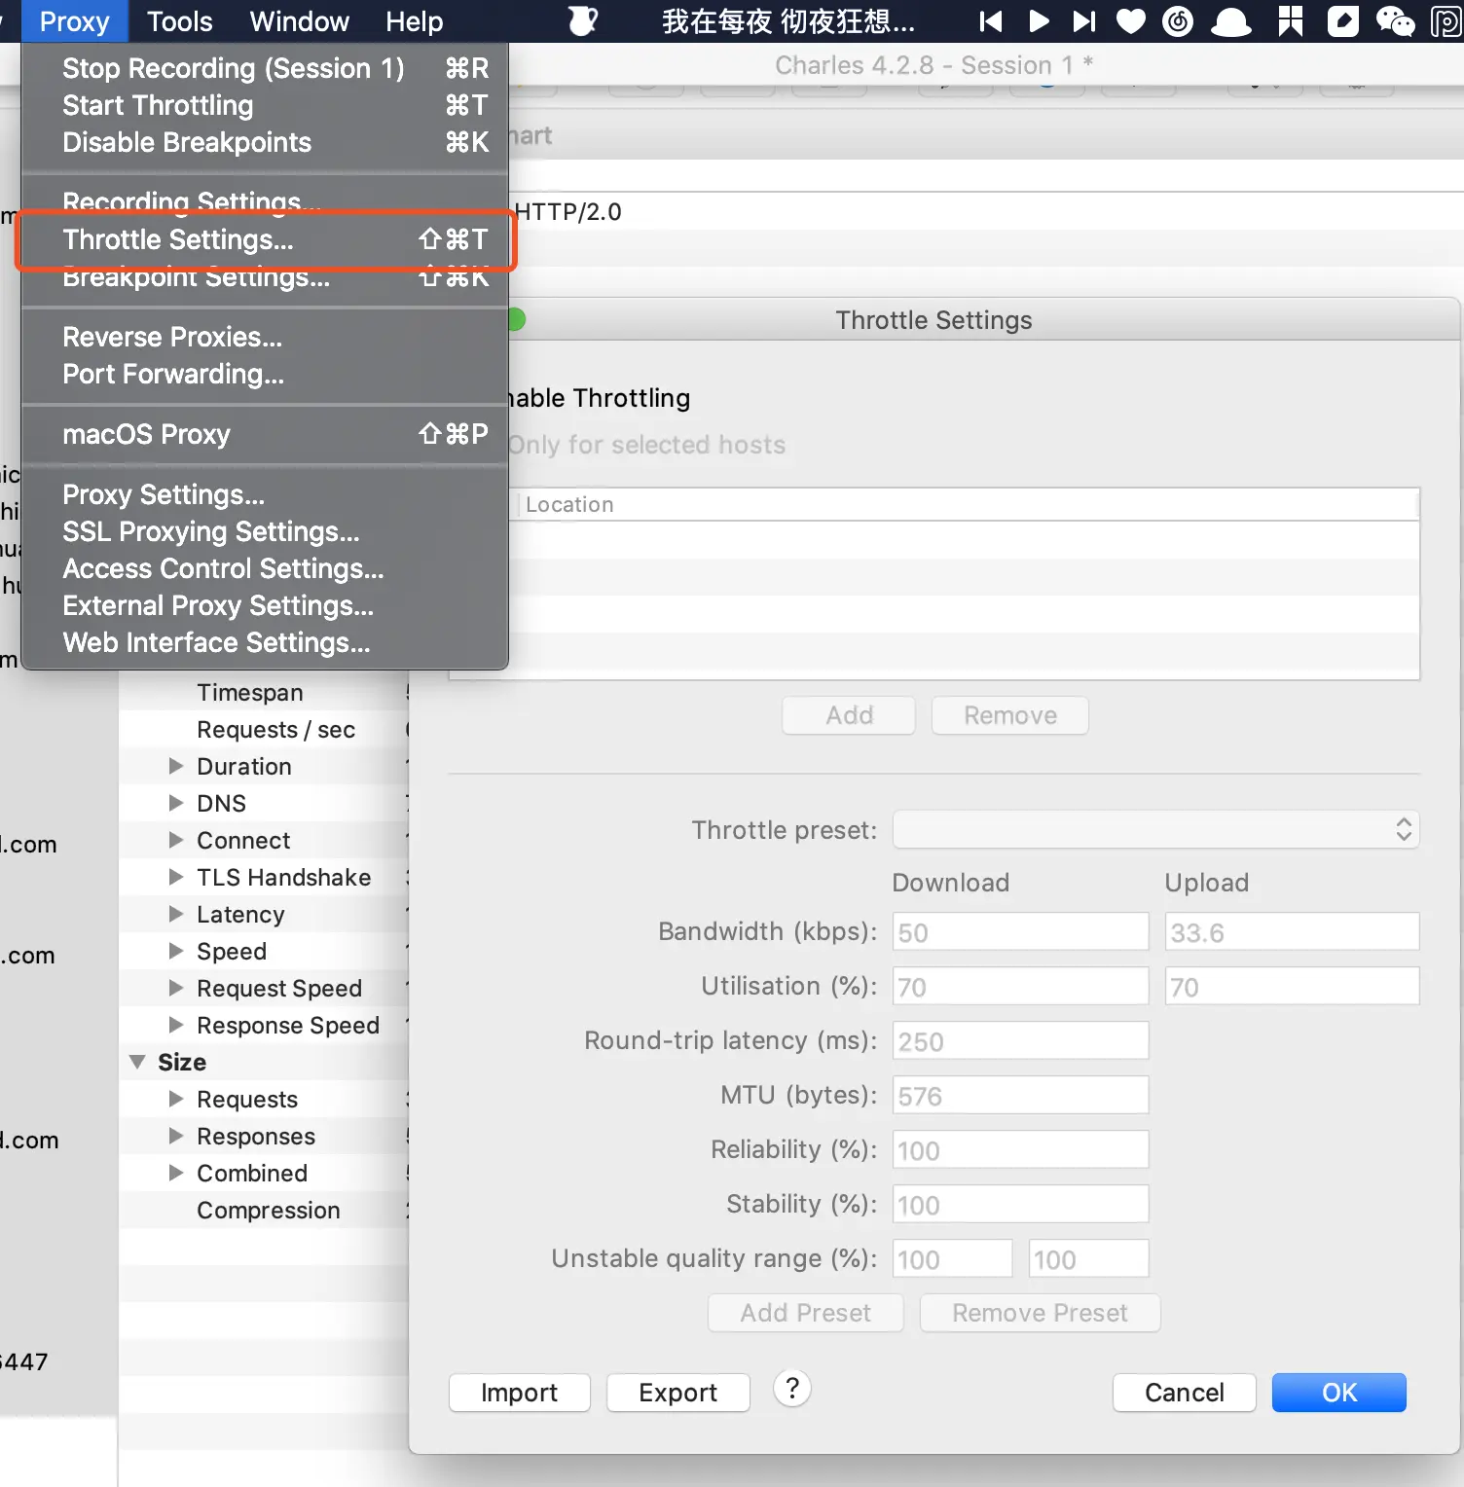Open the pencil note menu bar icon
The image size is (1464, 1487).
coord(1342,20)
